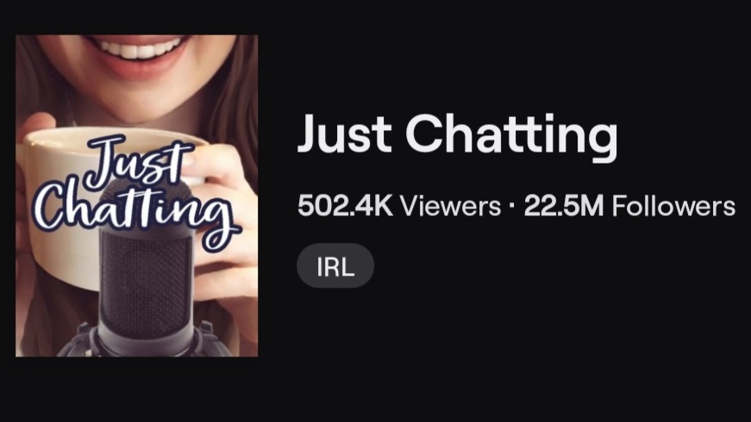Click the 502.4K viewer count number
This screenshot has width=751, height=422.
tap(345, 206)
